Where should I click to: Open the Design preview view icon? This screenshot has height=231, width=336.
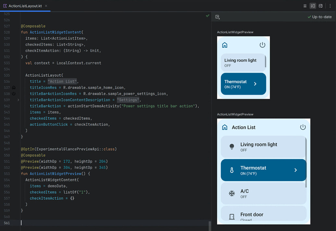pos(320,6)
